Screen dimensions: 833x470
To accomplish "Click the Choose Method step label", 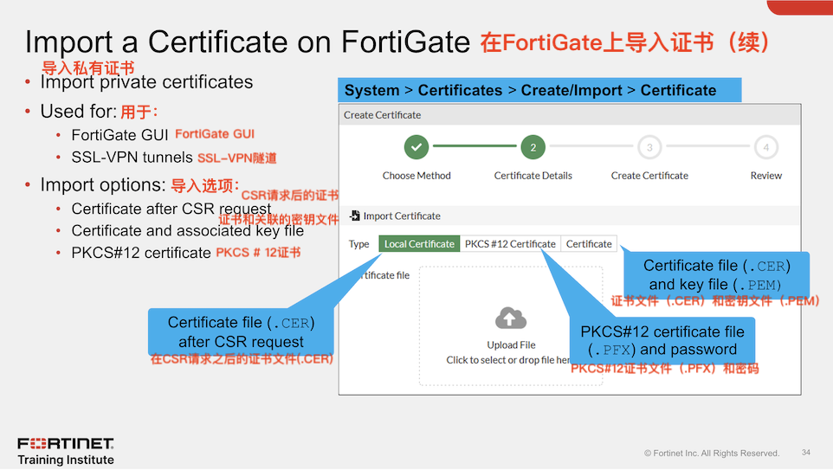I will 416,176.
